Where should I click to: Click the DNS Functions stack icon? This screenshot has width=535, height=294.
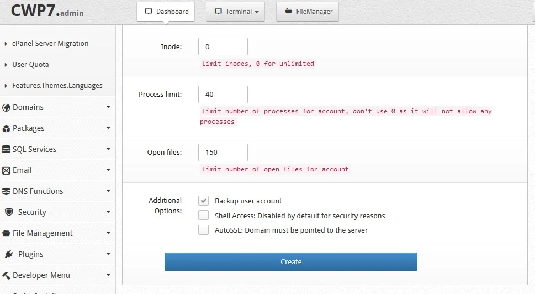(x=6, y=191)
